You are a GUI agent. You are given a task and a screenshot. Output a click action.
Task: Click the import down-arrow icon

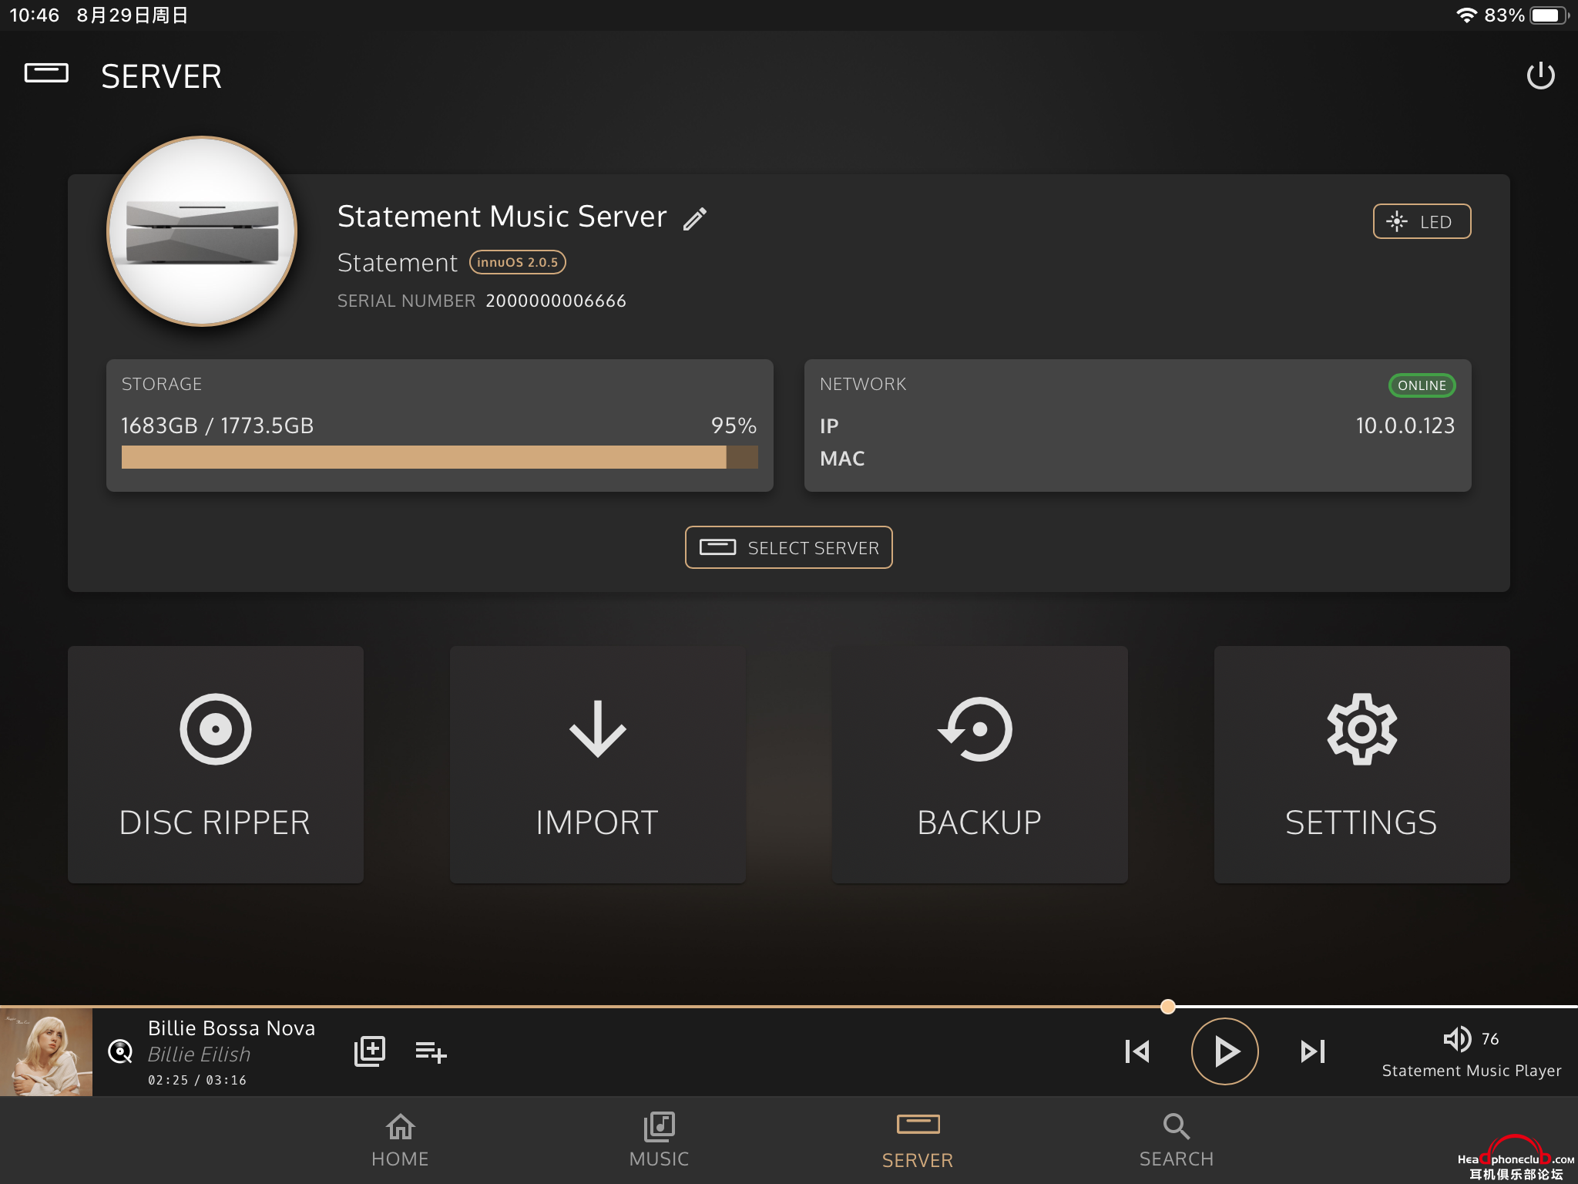pyautogui.click(x=597, y=729)
